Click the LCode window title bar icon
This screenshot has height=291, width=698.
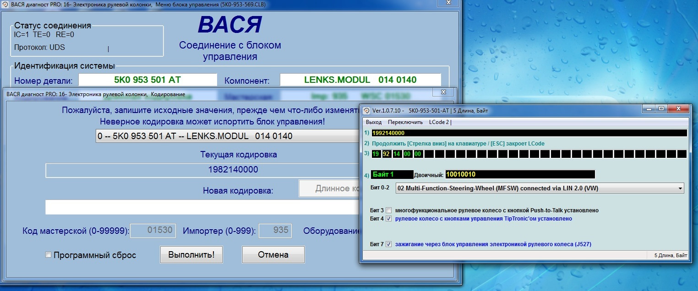click(x=366, y=111)
